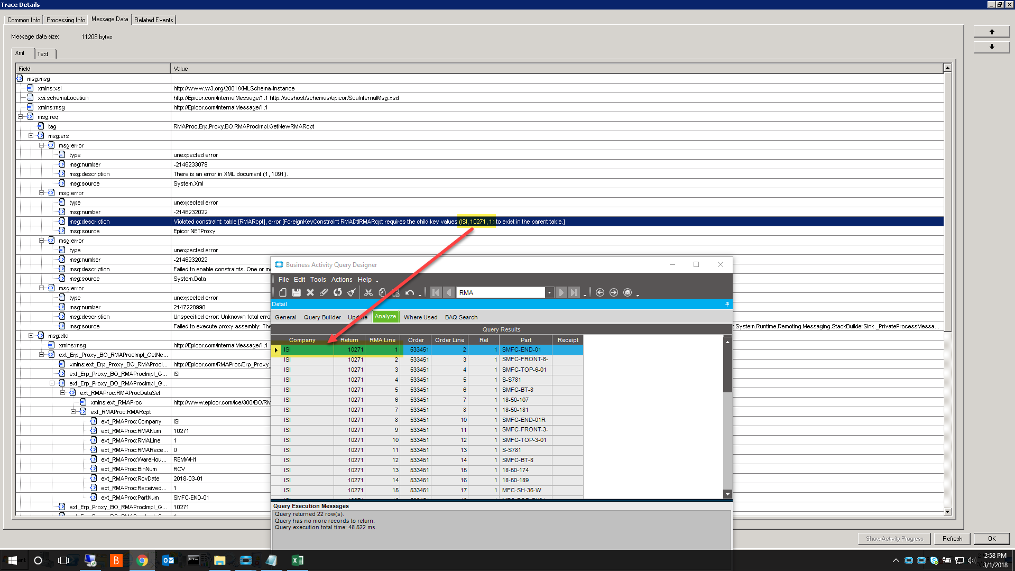This screenshot has height=571, width=1015.
Task: Save the query using the floppy disk icon
Action: [x=297, y=292]
